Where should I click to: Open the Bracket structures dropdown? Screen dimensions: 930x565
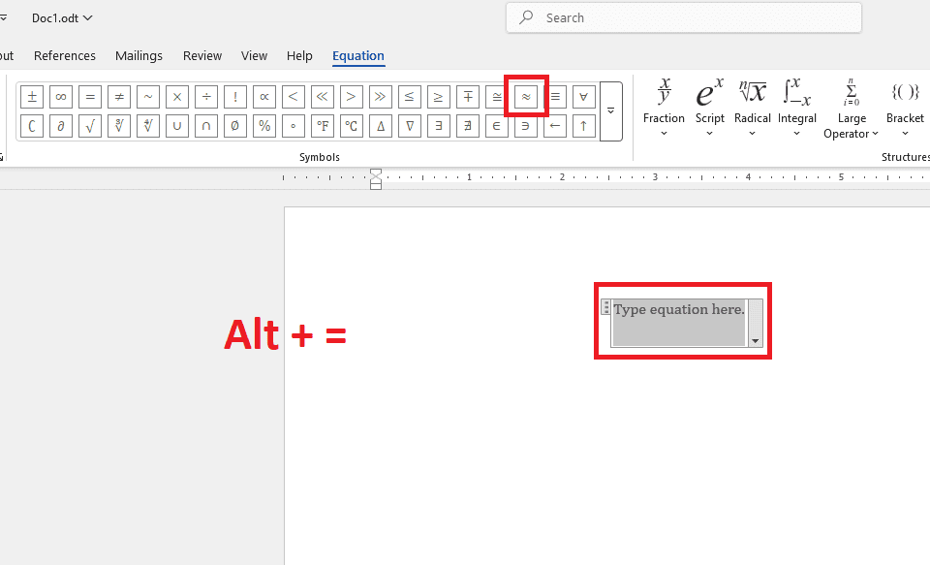[905, 108]
